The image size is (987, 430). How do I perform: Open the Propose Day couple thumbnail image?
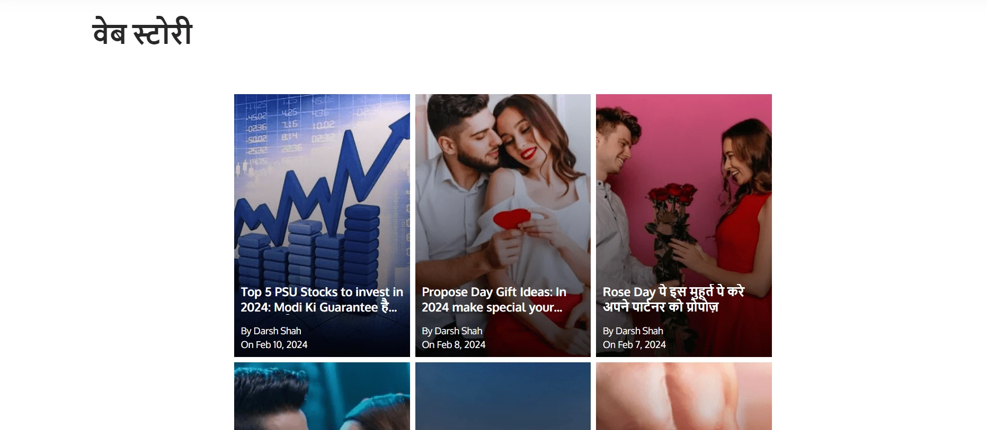[503, 225]
